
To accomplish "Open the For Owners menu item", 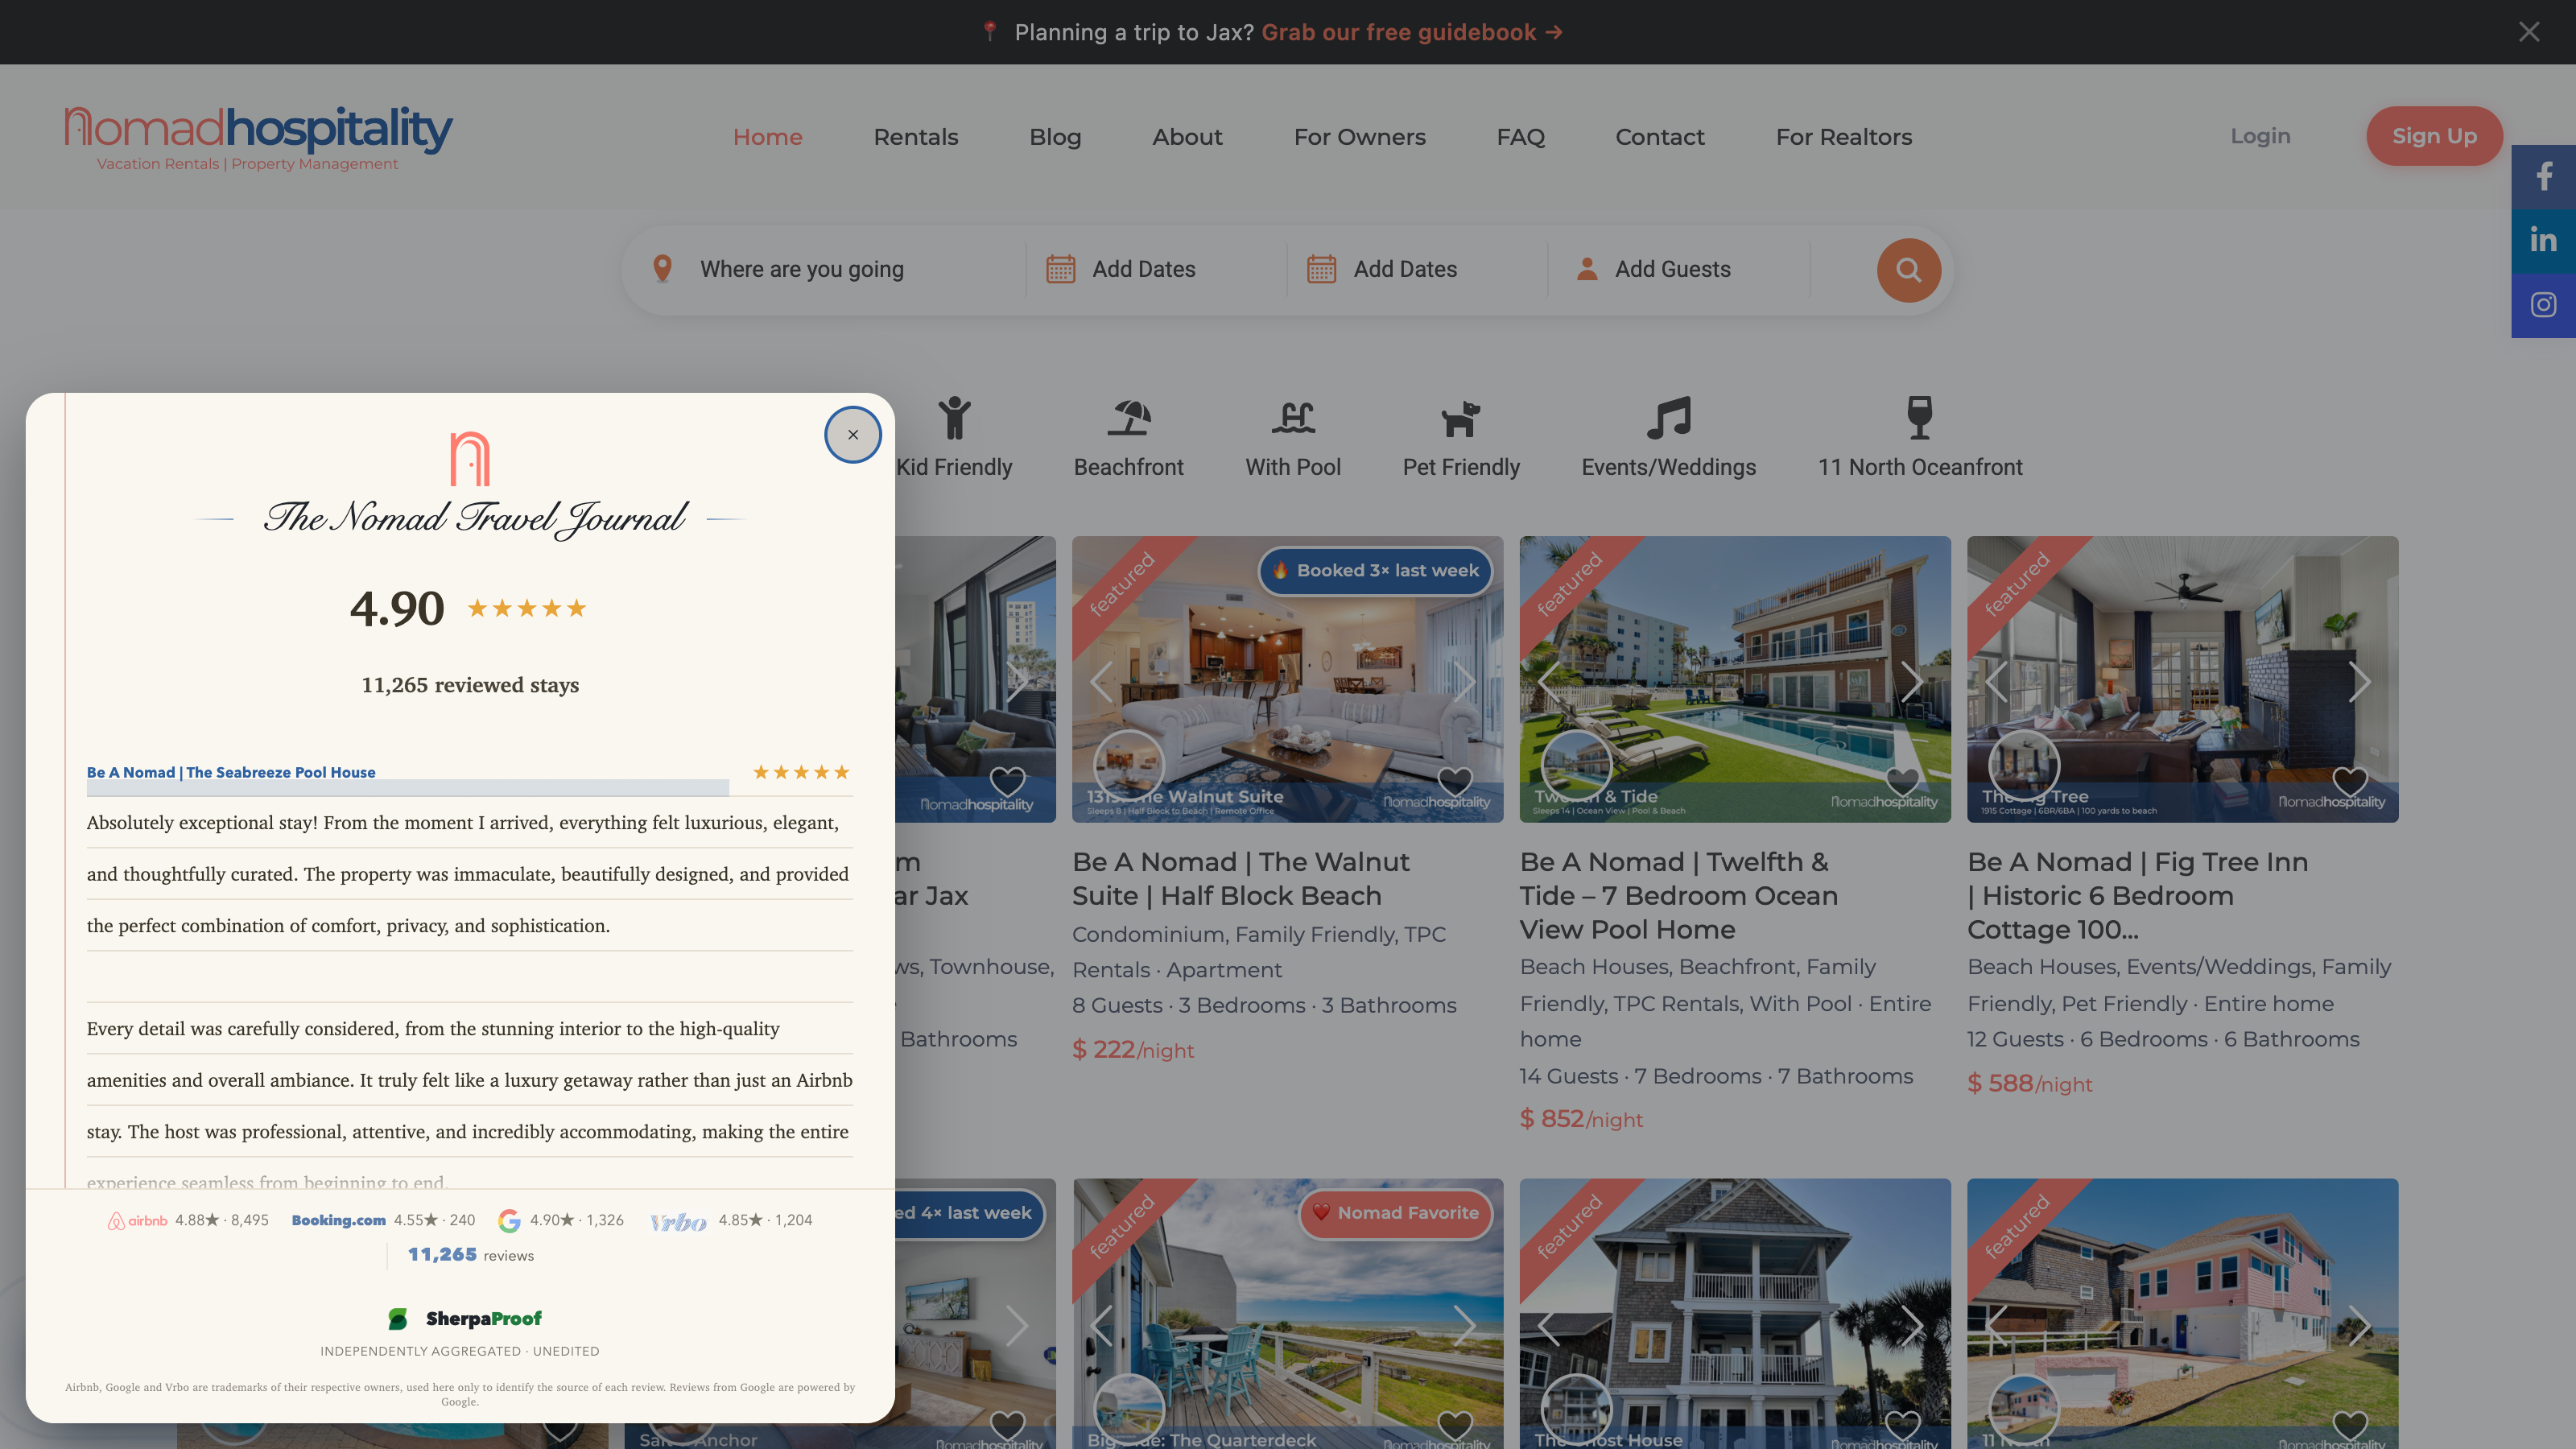I will pyautogui.click(x=1359, y=137).
